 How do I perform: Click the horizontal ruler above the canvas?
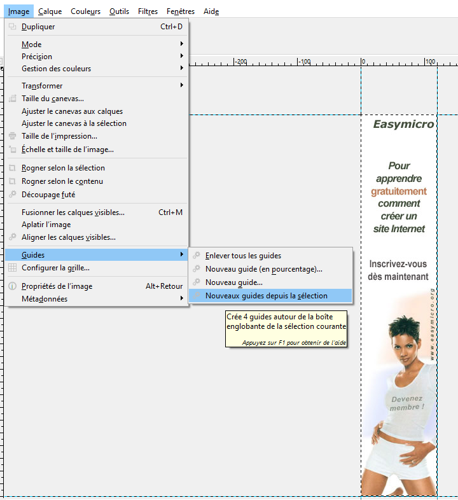click(x=323, y=62)
